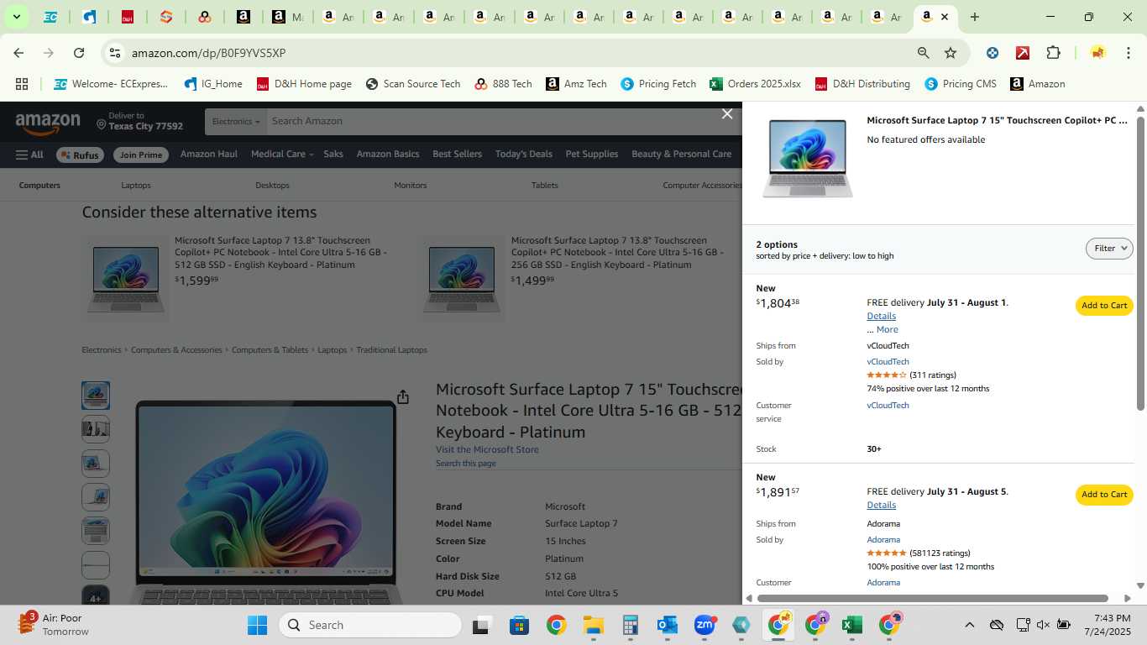Open Chrome three-dot menu
Screen dimensions: 1147x645
[x=1127, y=53]
